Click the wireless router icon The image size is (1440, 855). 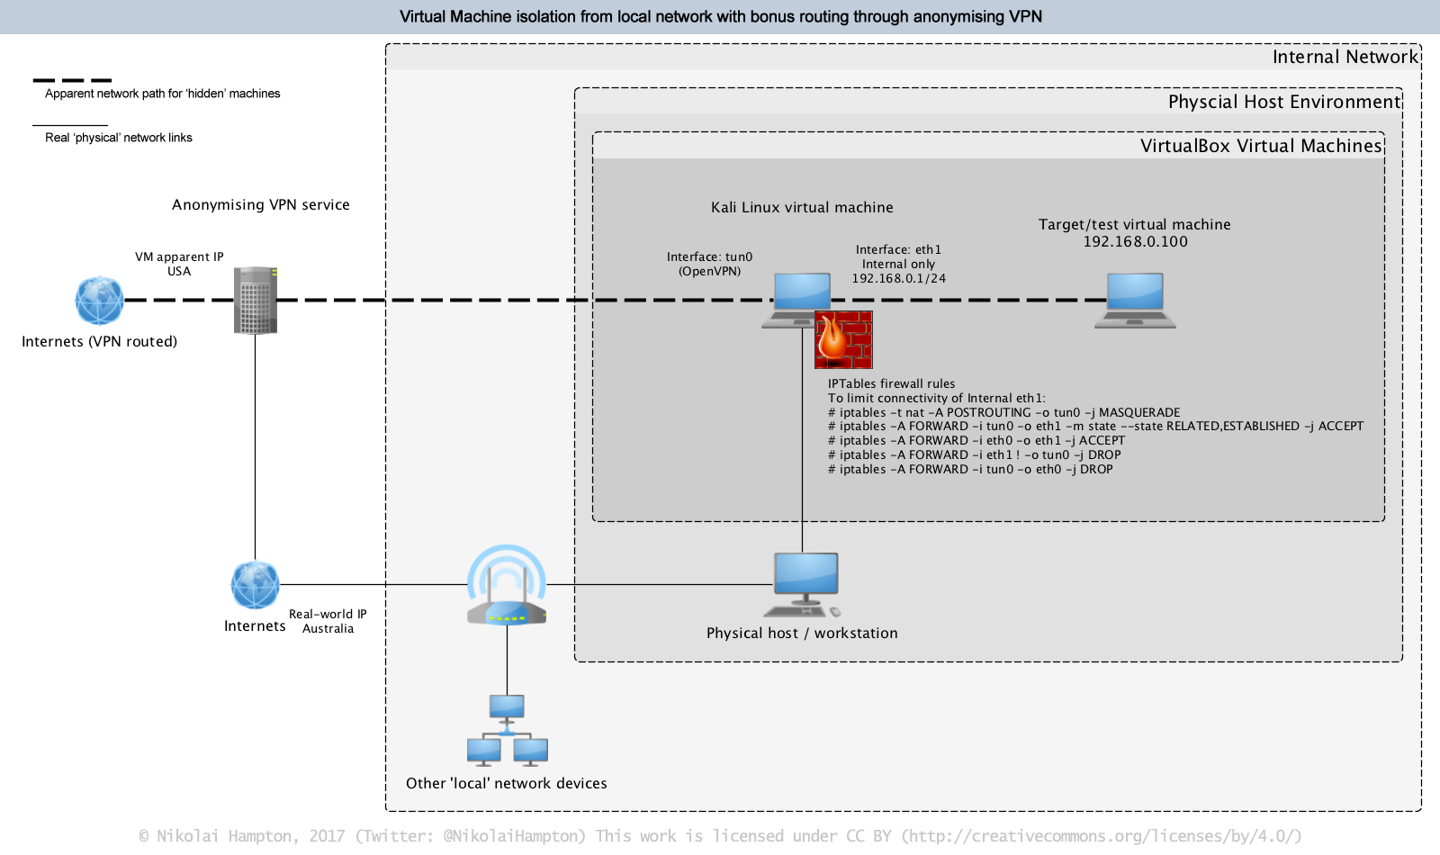507,589
